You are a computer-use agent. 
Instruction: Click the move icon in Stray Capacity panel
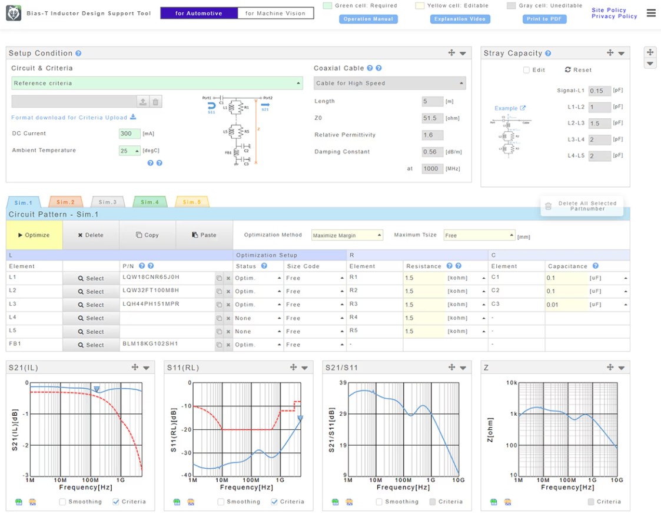click(610, 53)
